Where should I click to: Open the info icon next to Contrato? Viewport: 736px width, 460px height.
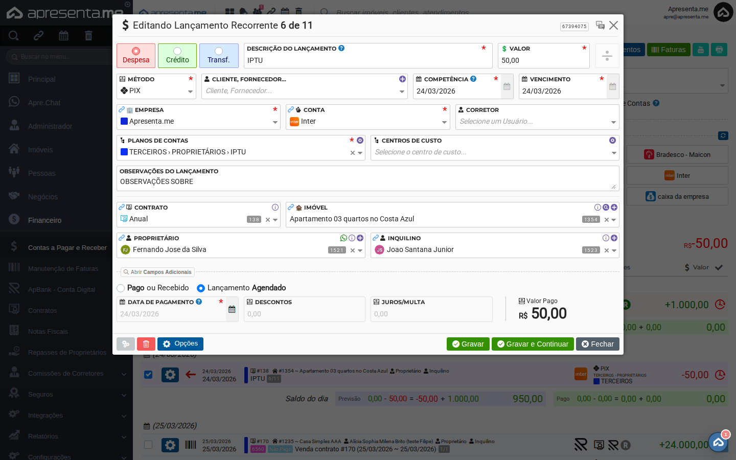(275, 207)
